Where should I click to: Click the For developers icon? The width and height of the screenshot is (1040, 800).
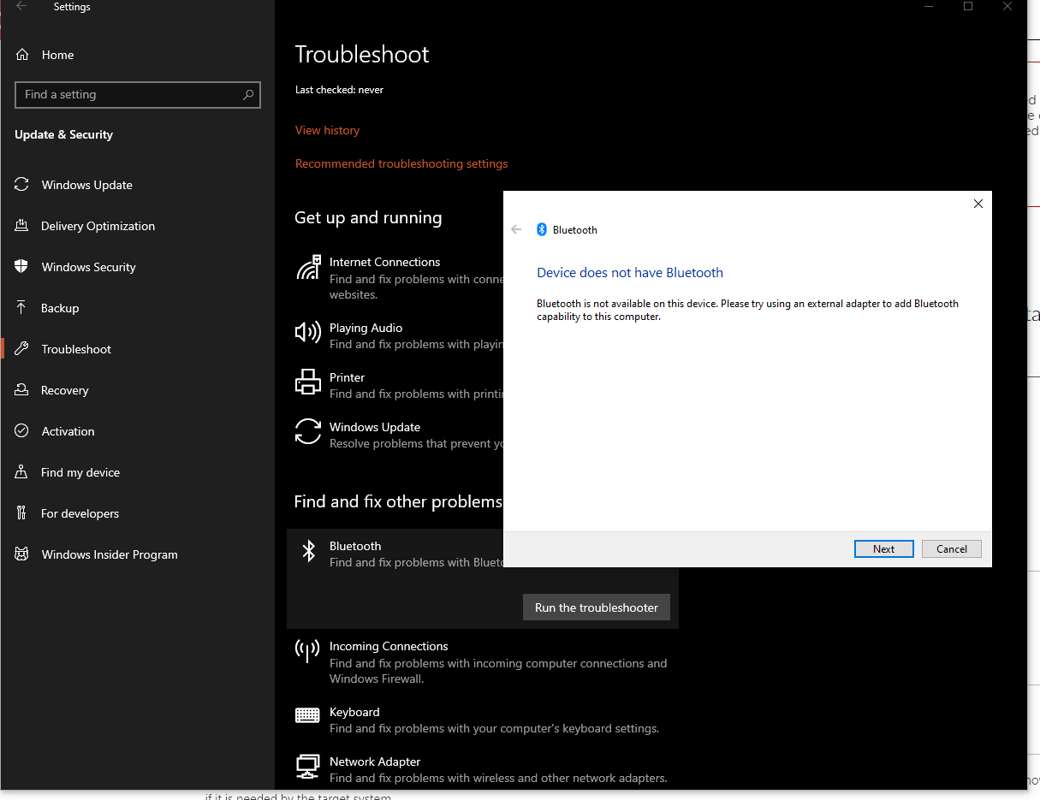click(22, 513)
